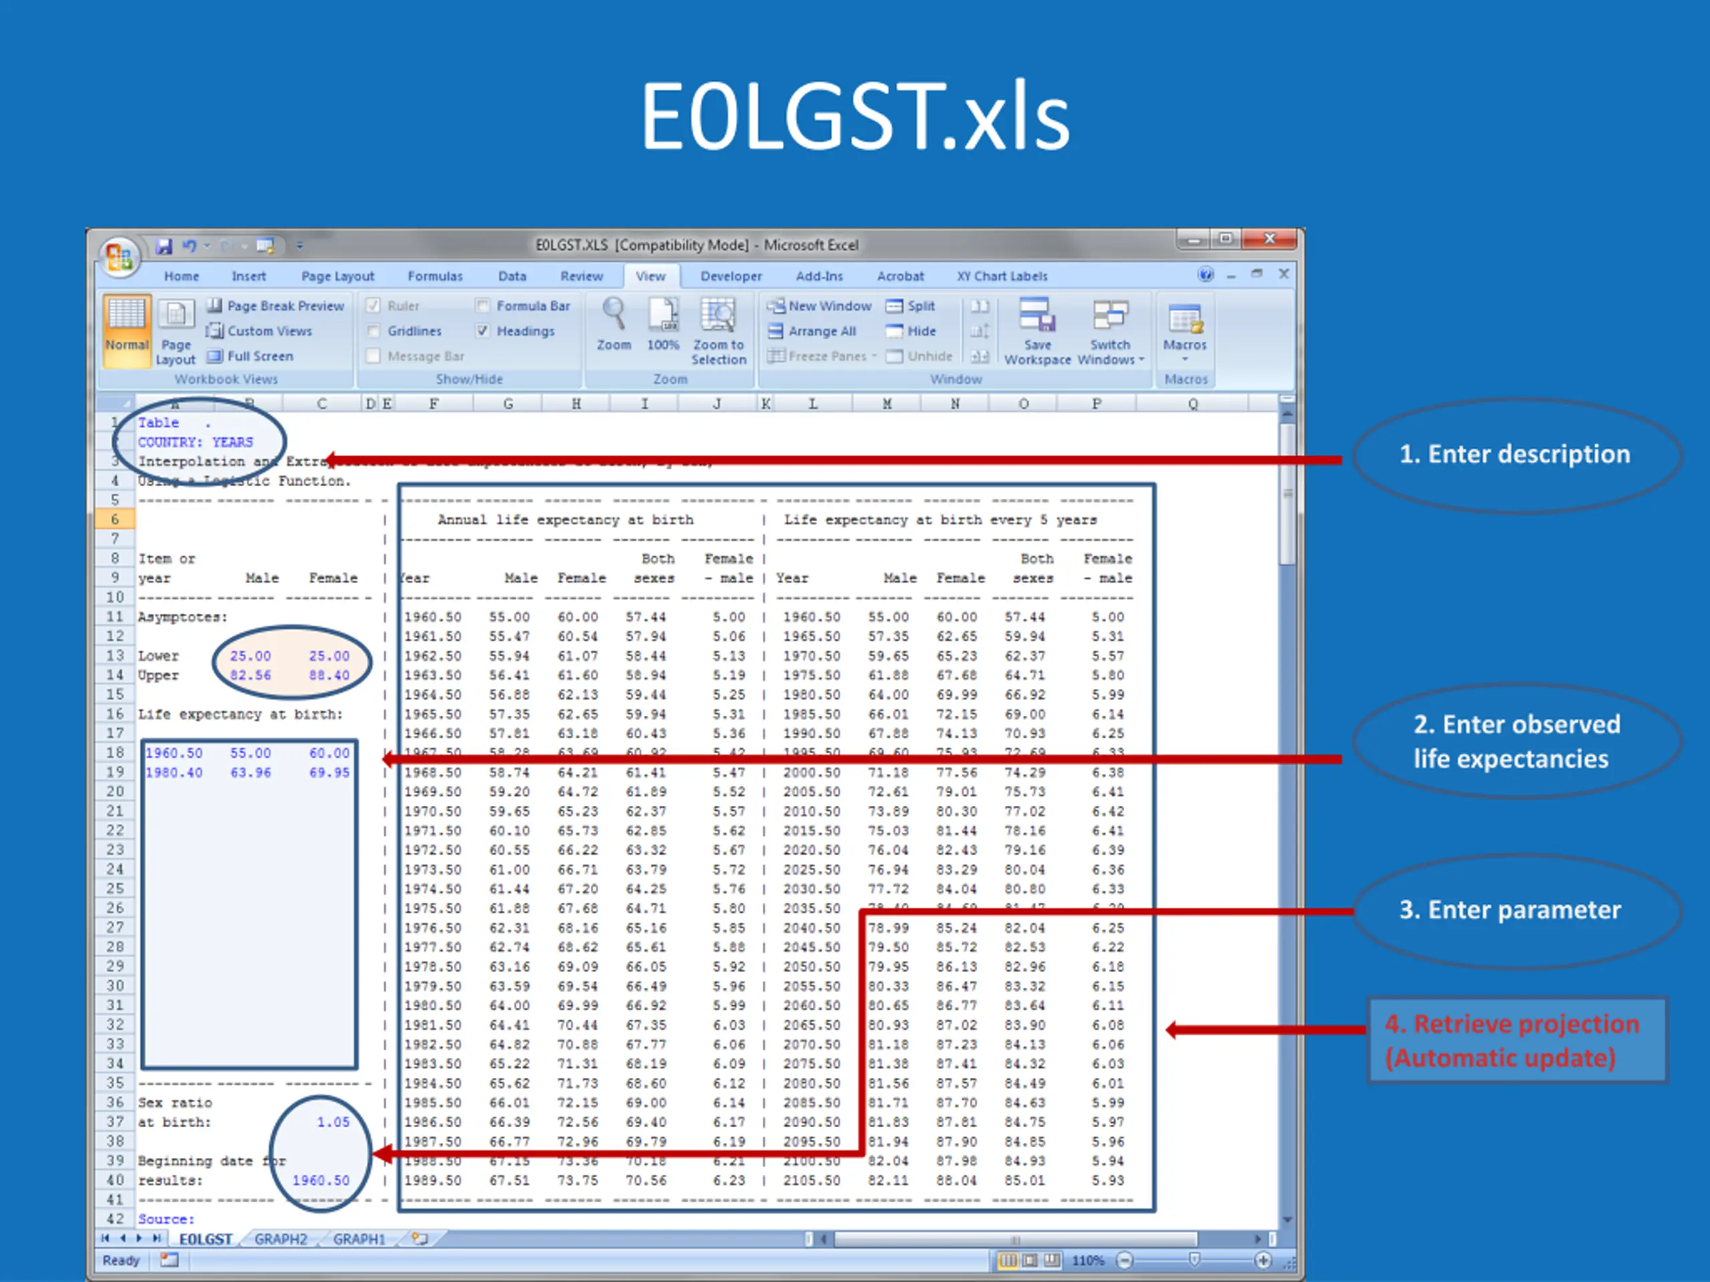Click the vertical scrollbar thumb
Viewport: 1710px width, 1282px height.
click(x=1287, y=495)
